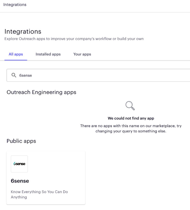Click the 'Public apps' section heading
The image size is (190, 210).
pos(21,141)
